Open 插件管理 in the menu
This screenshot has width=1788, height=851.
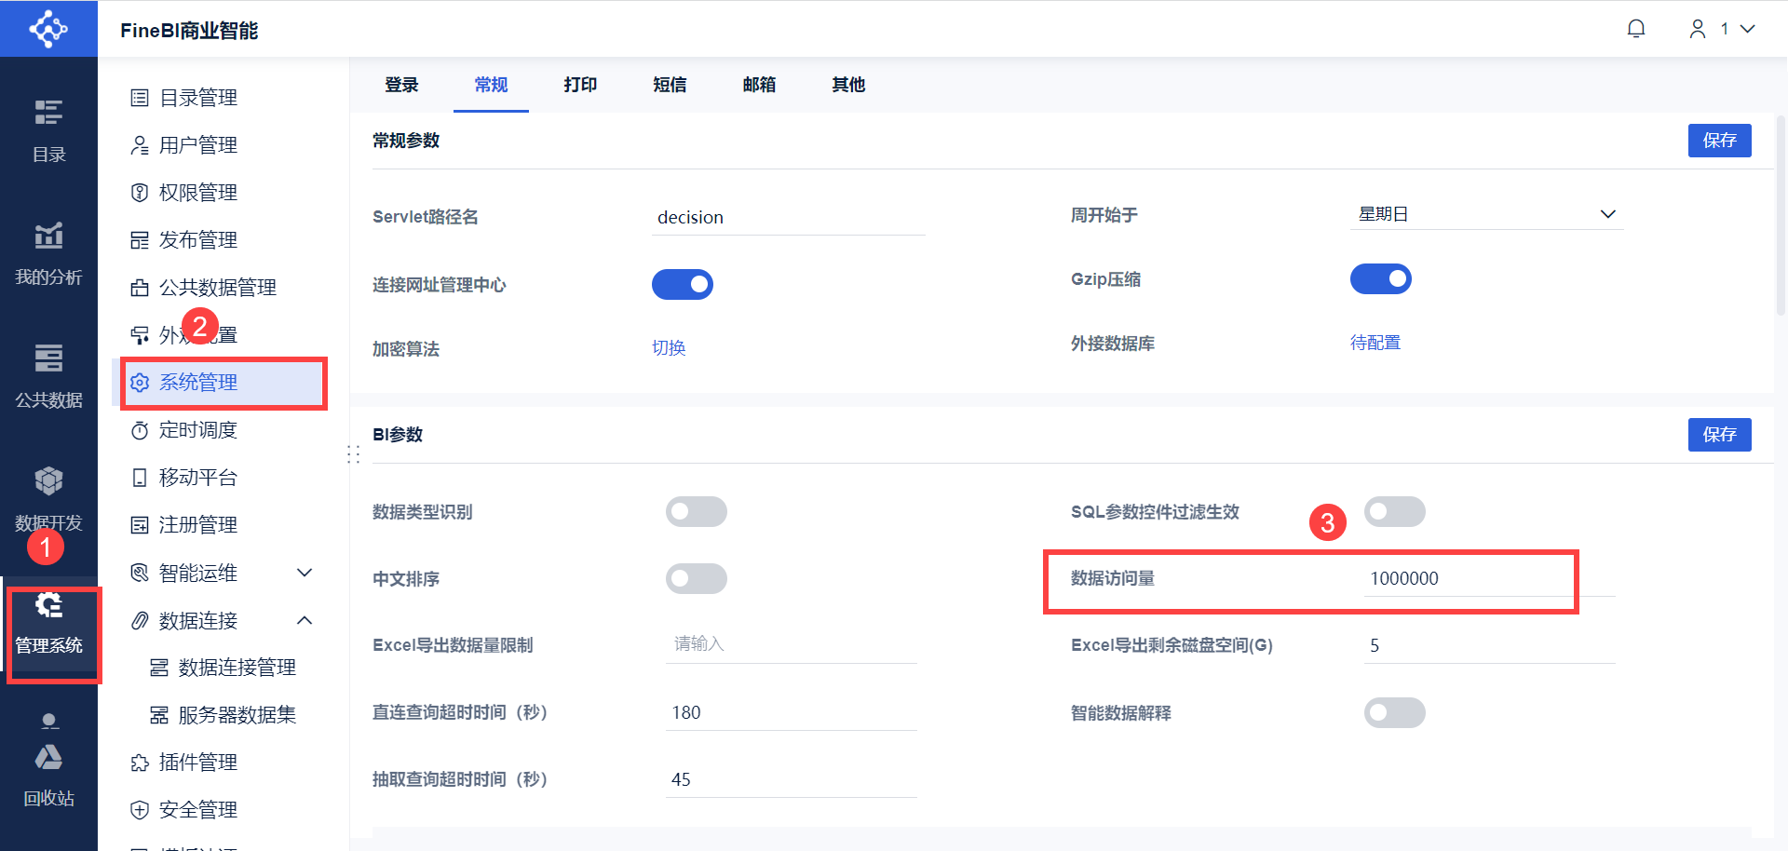(198, 763)
